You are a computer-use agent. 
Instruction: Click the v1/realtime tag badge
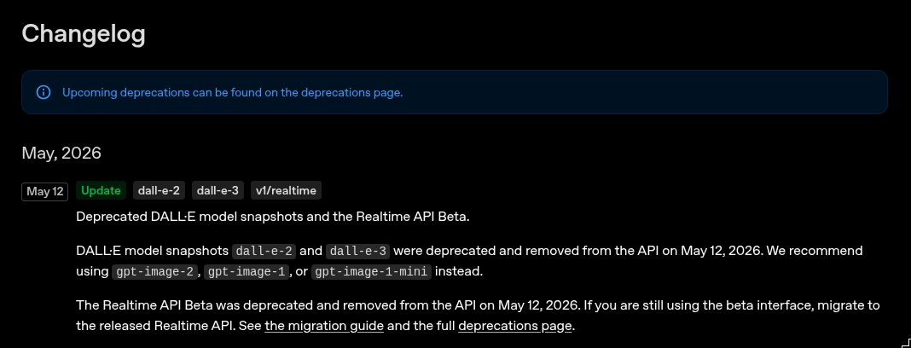coord(286,190)
